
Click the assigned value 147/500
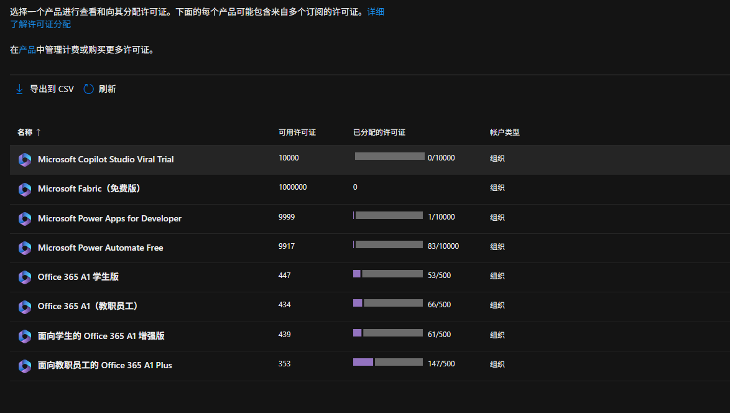click(441, 364)
